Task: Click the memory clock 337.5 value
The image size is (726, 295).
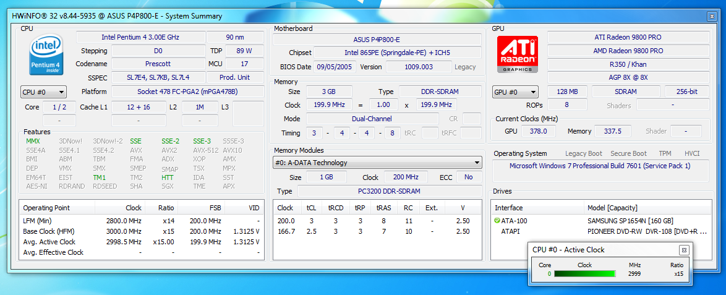Action: (x=613, y=131)
